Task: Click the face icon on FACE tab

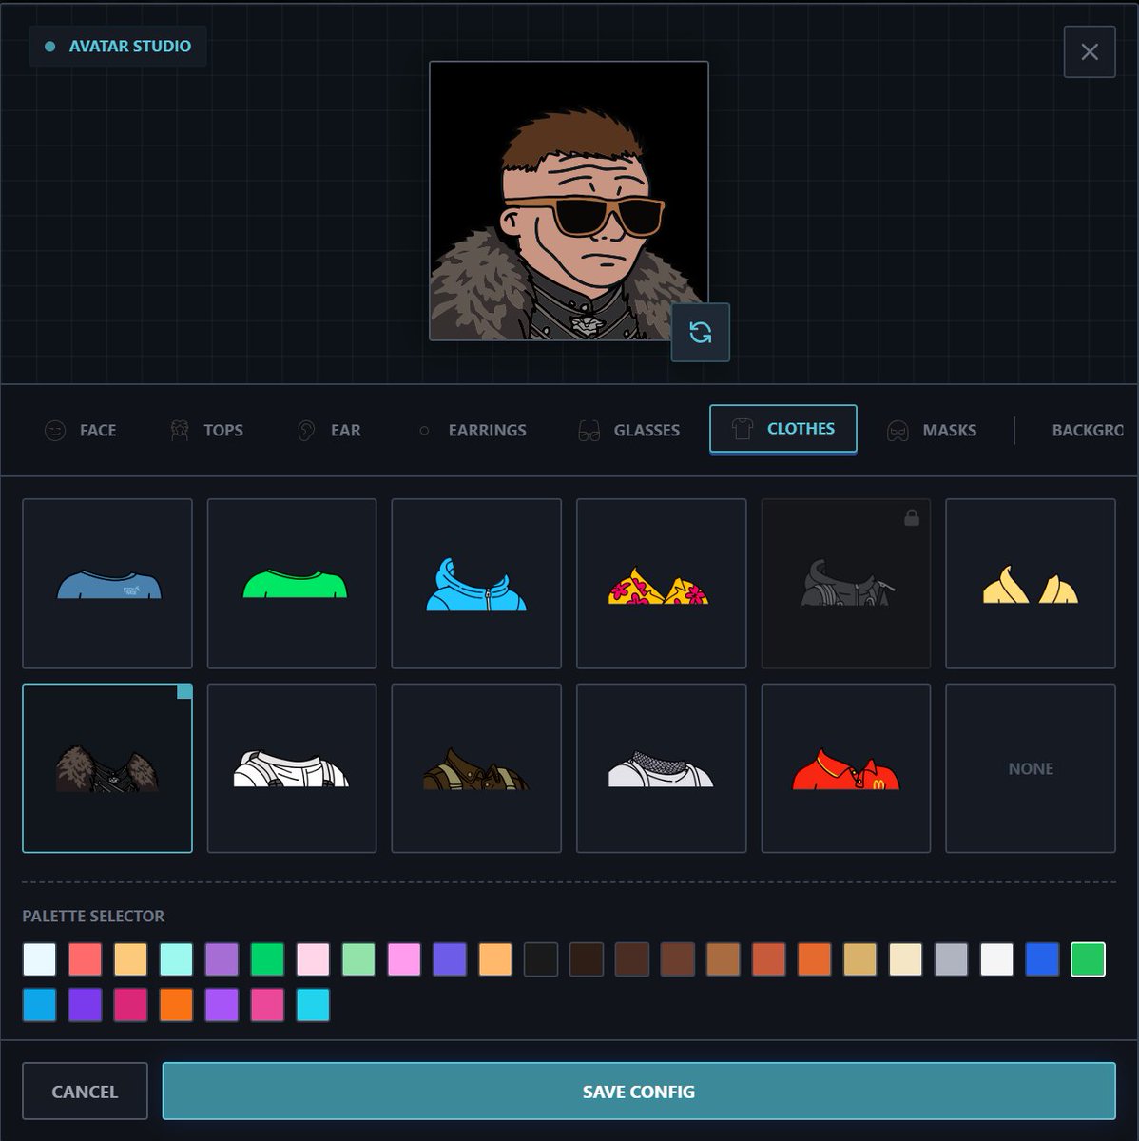Action: (56, 430)
